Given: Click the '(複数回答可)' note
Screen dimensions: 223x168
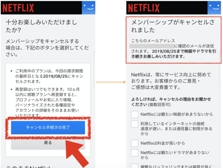Looking at the screenshot, I should 159,105.
